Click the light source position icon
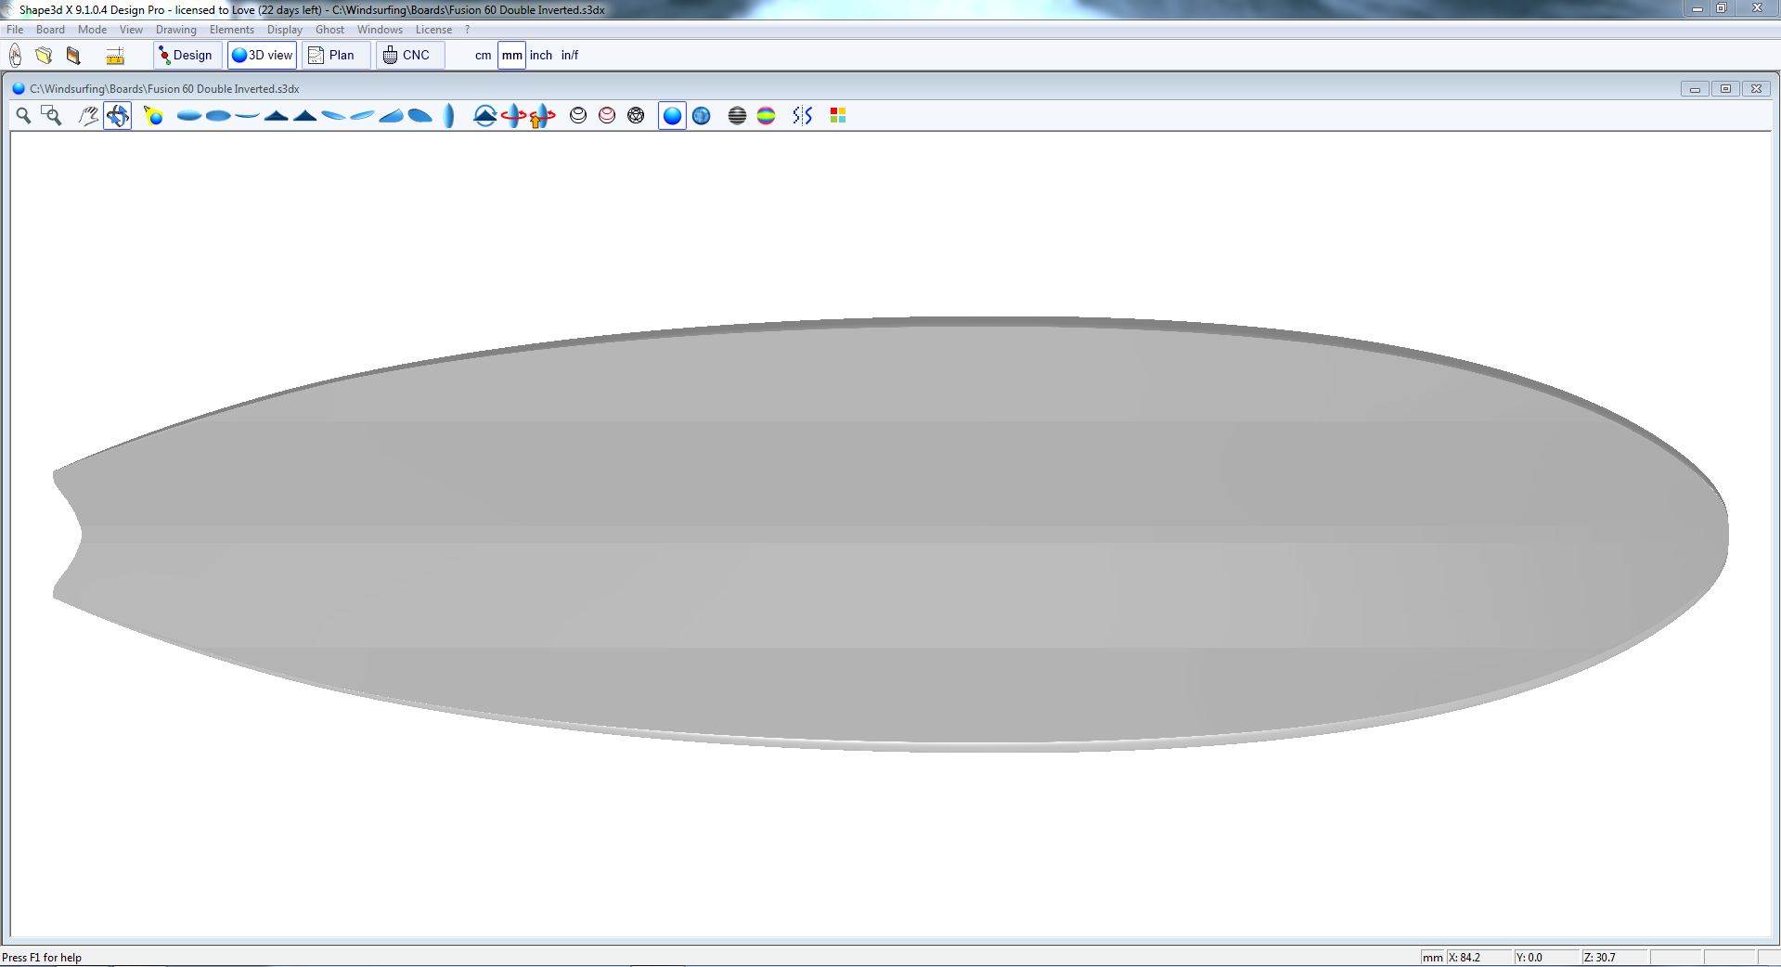This screenshot has height=967, width=1781. 153,115
